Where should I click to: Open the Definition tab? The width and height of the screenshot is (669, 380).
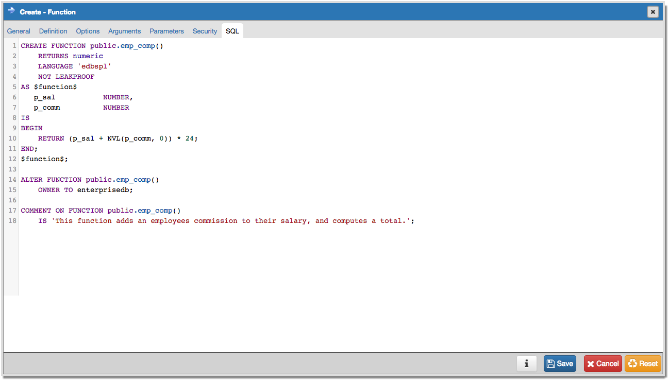pyautogui.click(x=53, y=31)
